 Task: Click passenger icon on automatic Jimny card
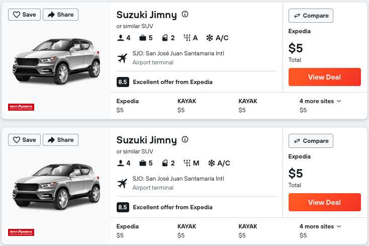click(x=121, y=38)
